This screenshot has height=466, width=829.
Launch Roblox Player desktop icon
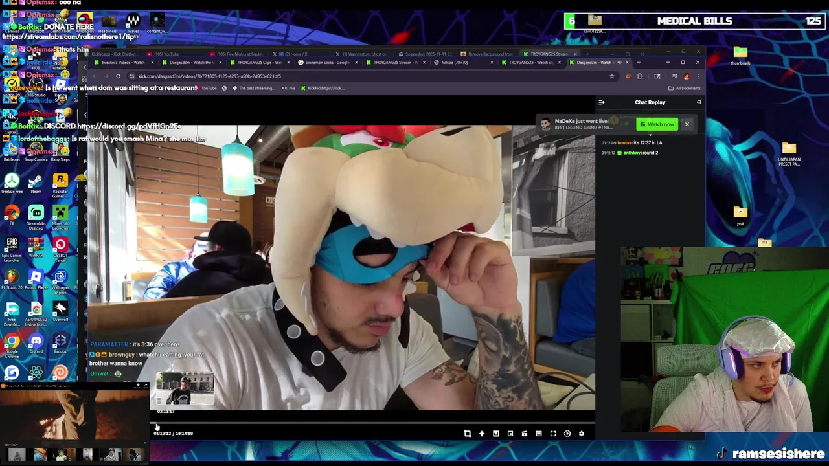[36, 279]
